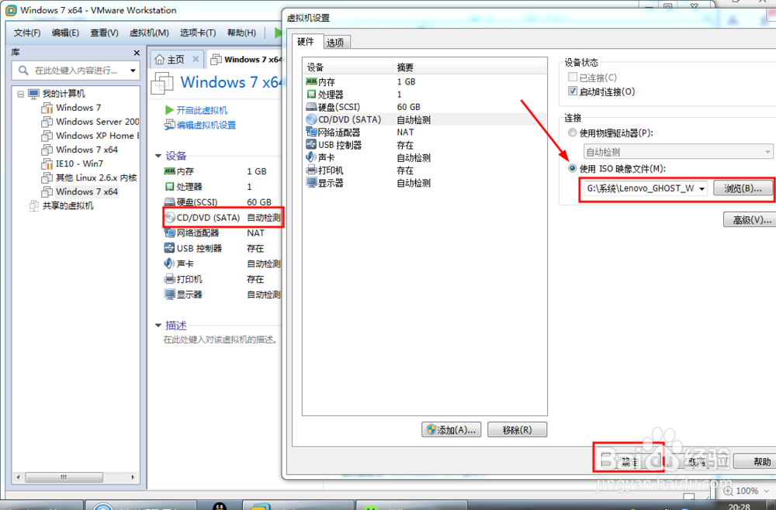
Task: Click the 添加(A)... button
Action: coord(451,430)
